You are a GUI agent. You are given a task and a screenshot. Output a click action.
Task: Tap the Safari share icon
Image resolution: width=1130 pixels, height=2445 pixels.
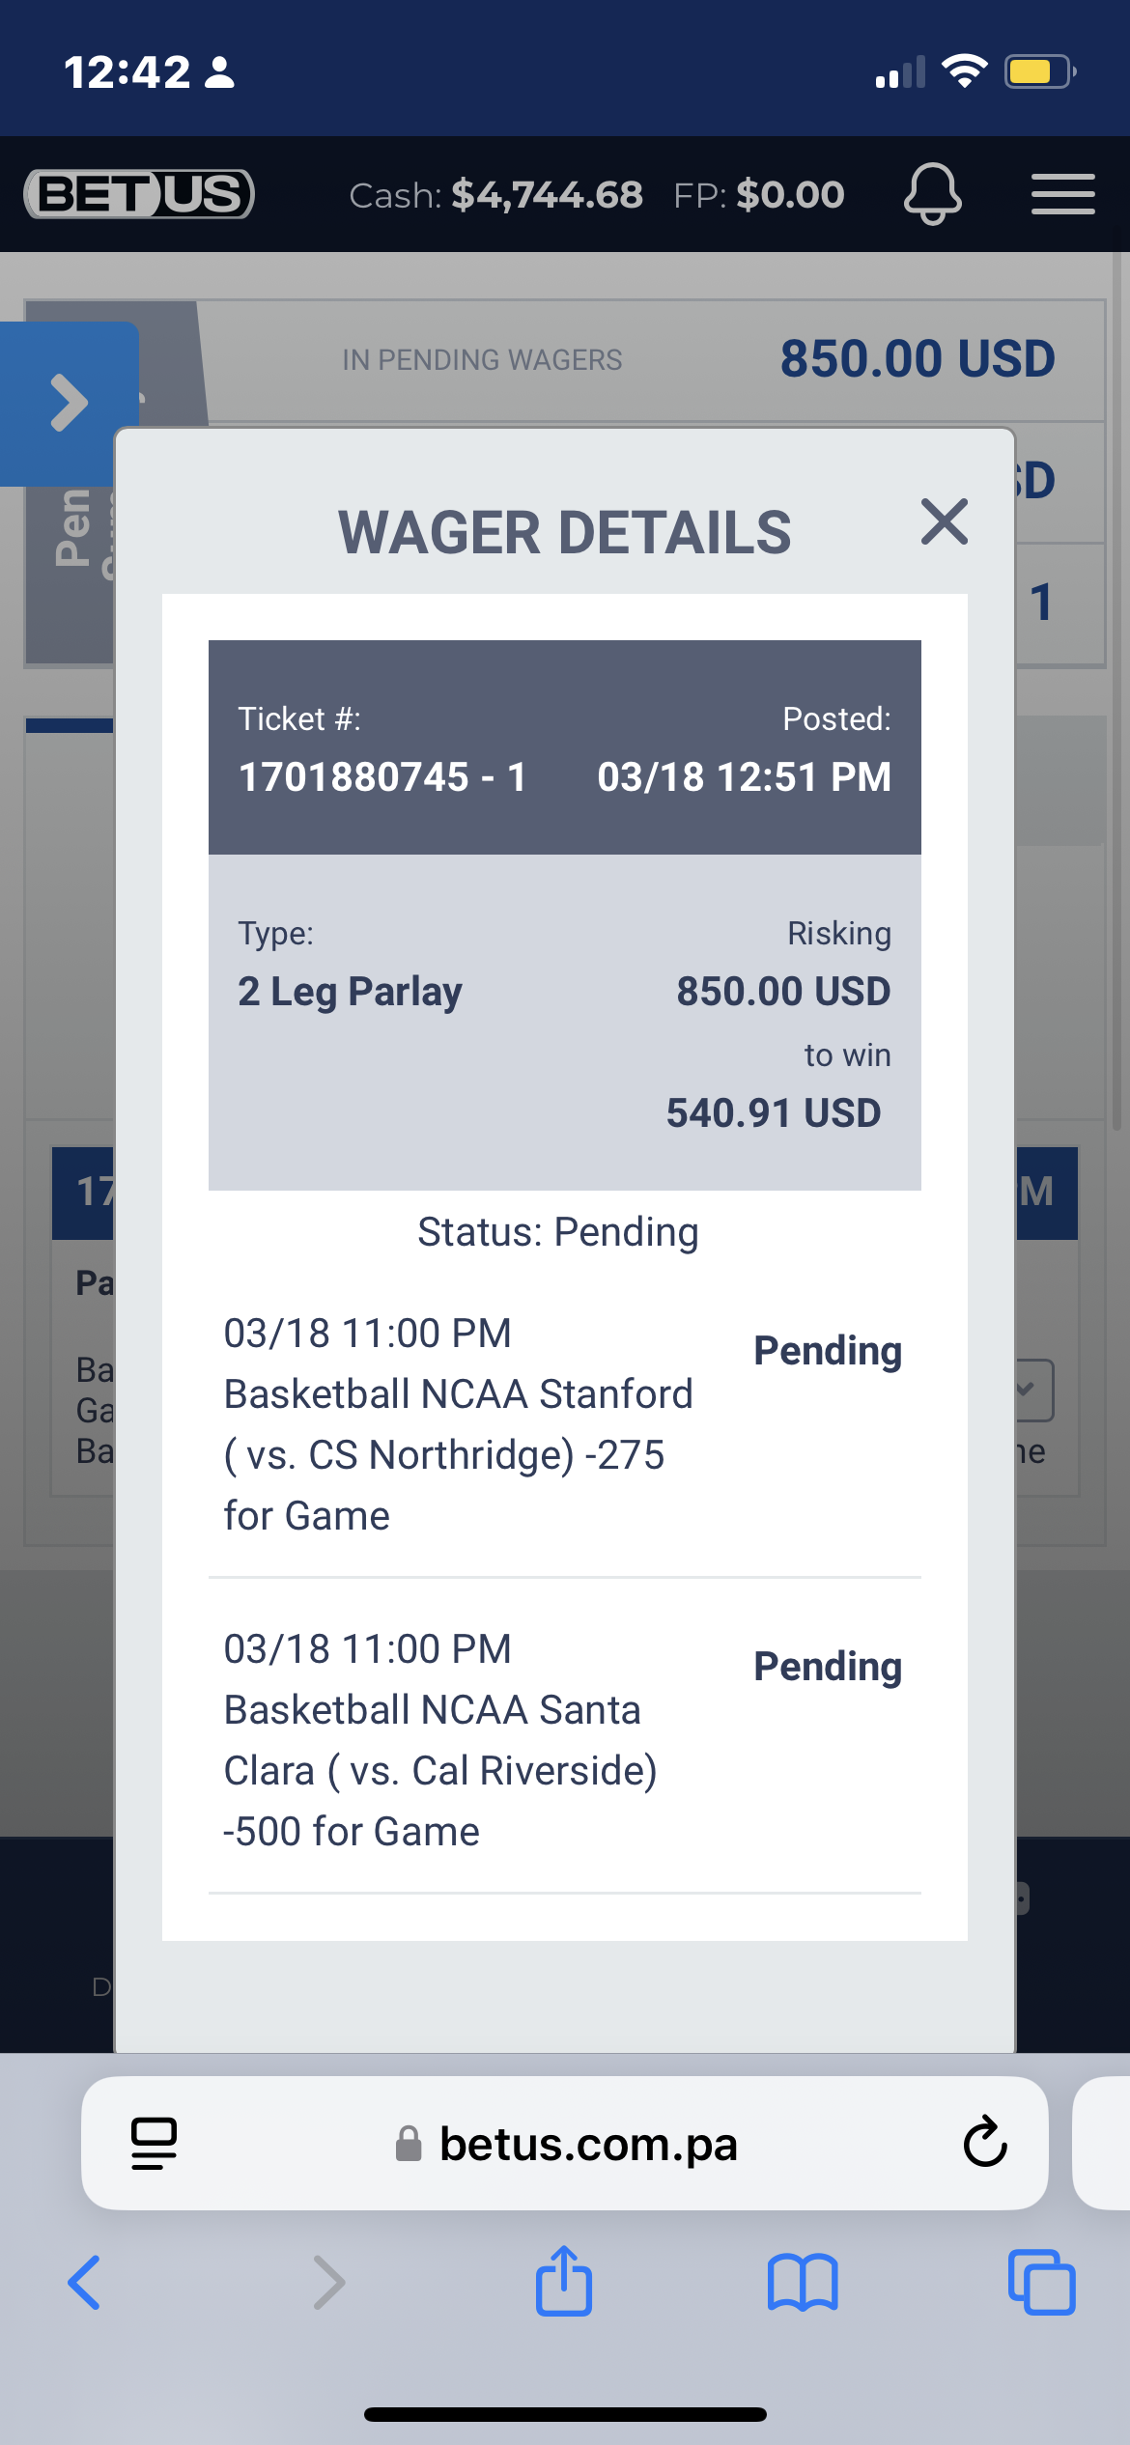564,2281
